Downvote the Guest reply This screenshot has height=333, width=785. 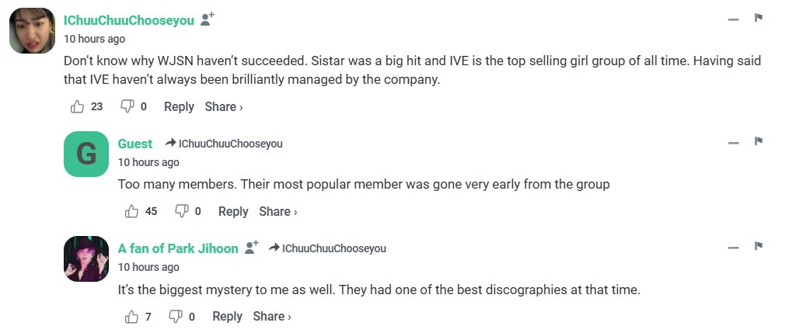[x=181, y=211]
